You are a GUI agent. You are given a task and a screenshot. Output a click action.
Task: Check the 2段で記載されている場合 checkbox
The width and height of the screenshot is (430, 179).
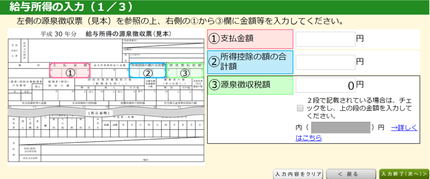pyautogui.click(x=300, y=108)
